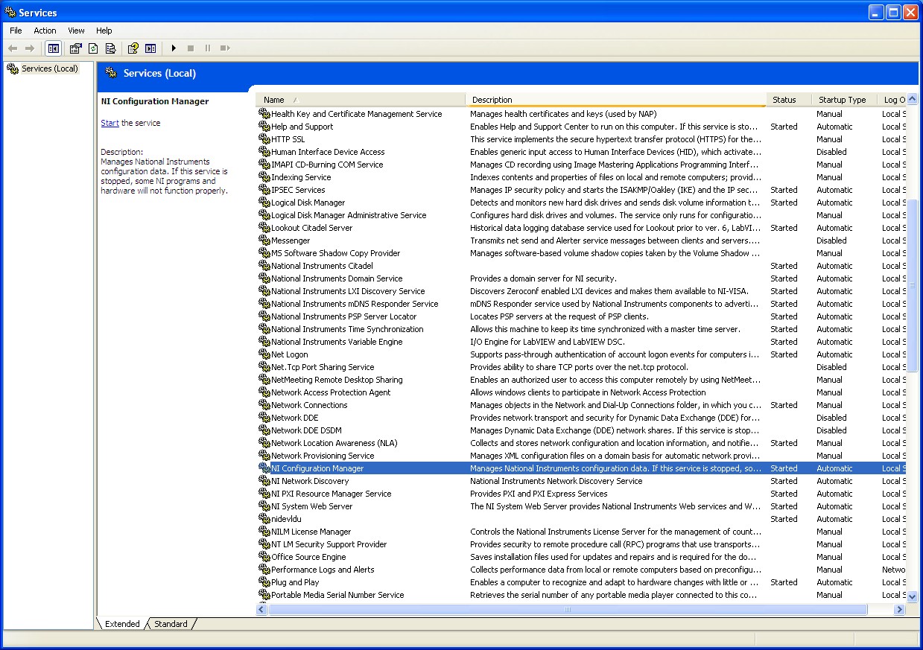Click the Started status in the Network Connections row
The image size is (923, 650).
784,405
